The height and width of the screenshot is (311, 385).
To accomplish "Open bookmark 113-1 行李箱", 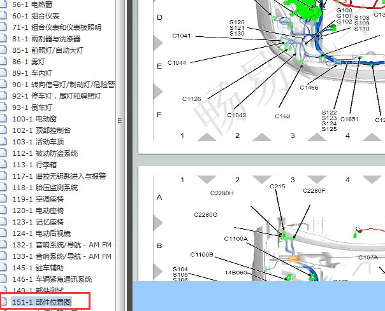I will click(34, 165).
